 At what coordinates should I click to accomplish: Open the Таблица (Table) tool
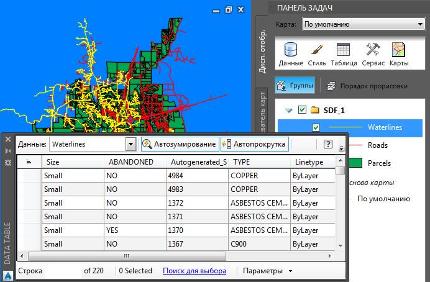343,54
